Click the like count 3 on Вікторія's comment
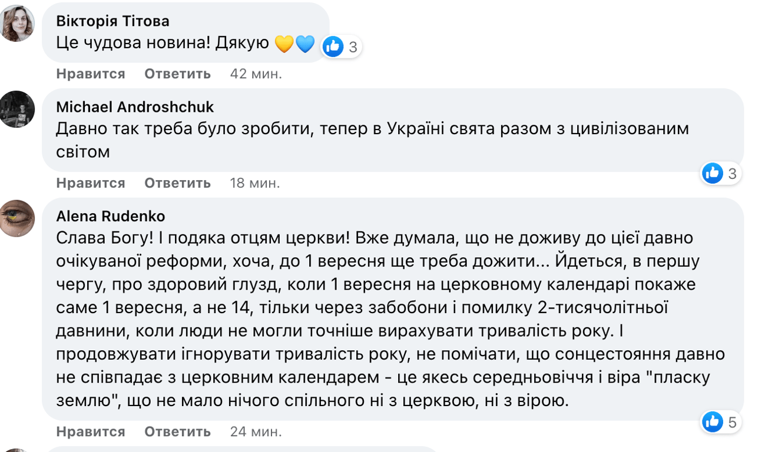 point(352,46)
